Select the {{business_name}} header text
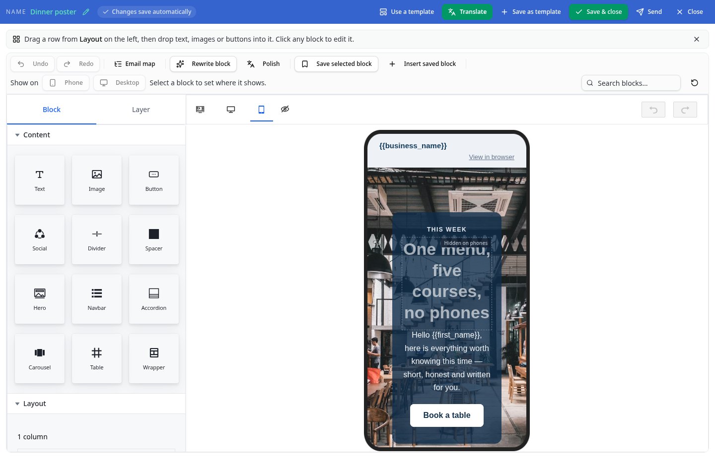The height and width of the screenshot is (471, 715). pos(413,146)
